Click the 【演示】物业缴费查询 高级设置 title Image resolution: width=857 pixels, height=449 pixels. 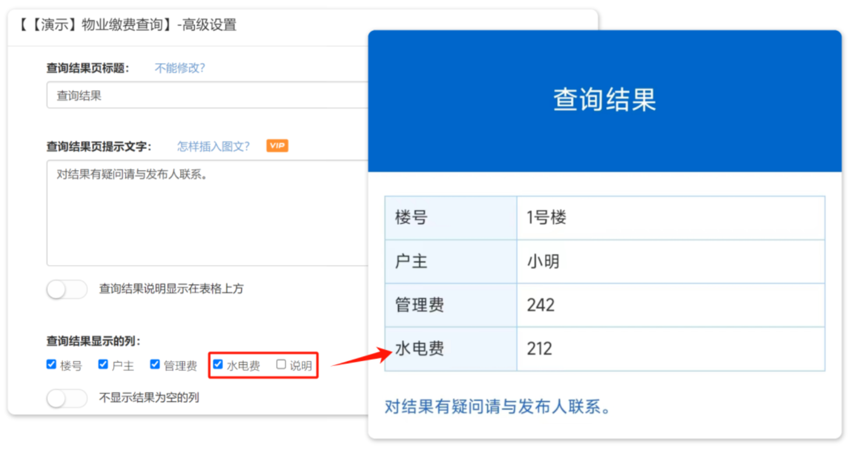127,25
